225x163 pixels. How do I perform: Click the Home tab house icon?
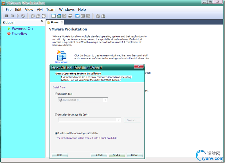coord(49,22)
